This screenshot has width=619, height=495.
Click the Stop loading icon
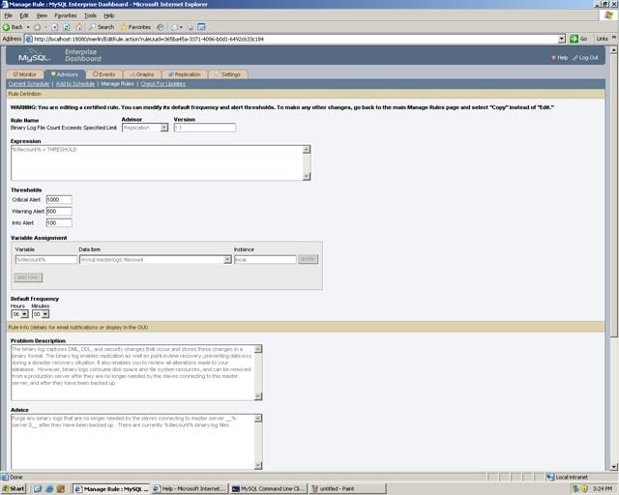pos(55,27)
